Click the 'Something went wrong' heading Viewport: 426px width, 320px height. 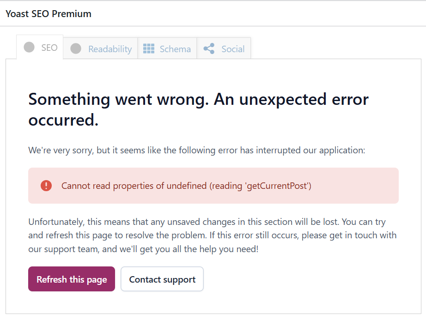click(198, 109)
